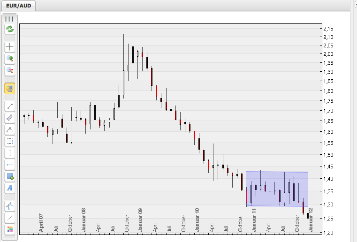
Task: Click the 2,15 price axis value
Action: [x=328, y=29]
